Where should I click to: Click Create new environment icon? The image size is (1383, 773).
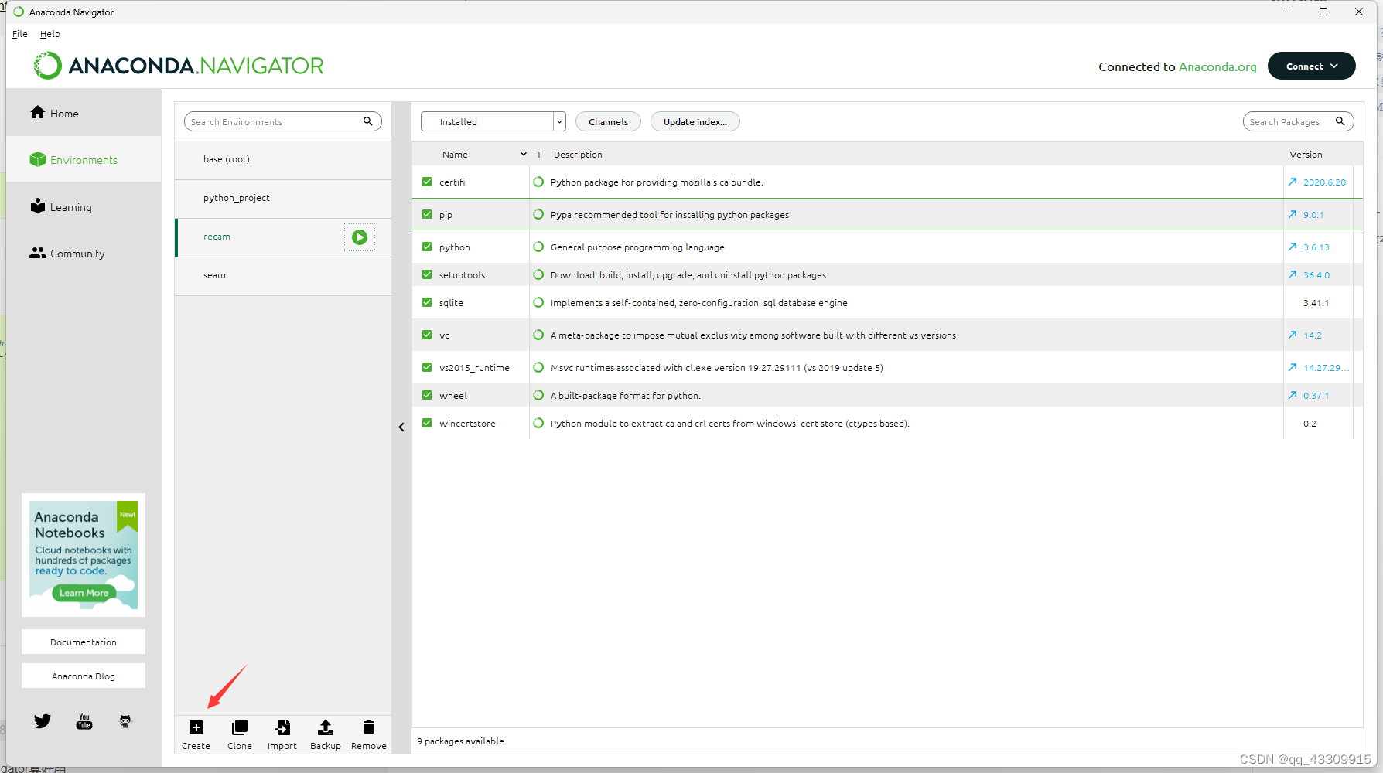coord(196,727)
